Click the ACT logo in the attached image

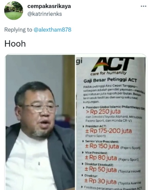tap(113, 64)
